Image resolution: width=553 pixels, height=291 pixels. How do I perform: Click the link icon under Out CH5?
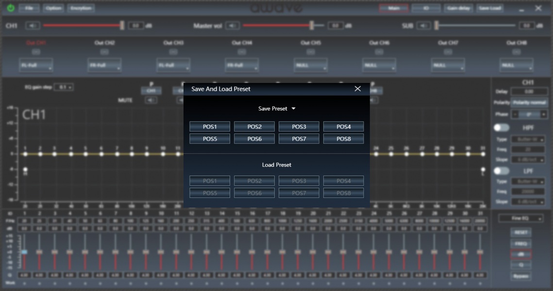[x=310, y=52]
